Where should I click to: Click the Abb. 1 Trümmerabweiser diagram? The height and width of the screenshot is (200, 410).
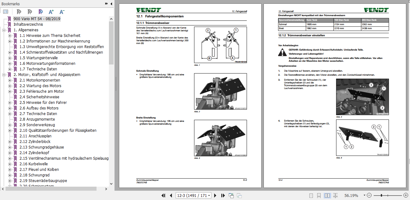coord(220,45)
